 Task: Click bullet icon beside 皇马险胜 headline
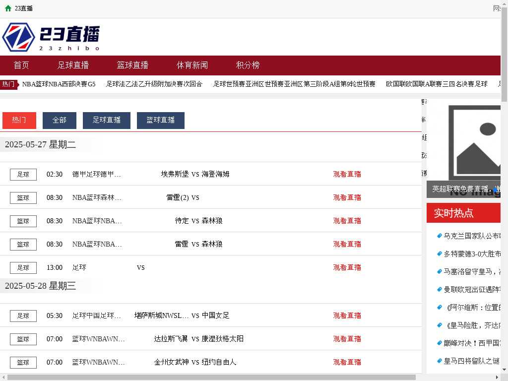tap(440, 325)
